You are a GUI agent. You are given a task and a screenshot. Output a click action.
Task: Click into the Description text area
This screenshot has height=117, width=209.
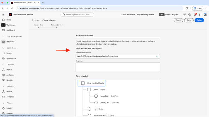coord(118,67)
